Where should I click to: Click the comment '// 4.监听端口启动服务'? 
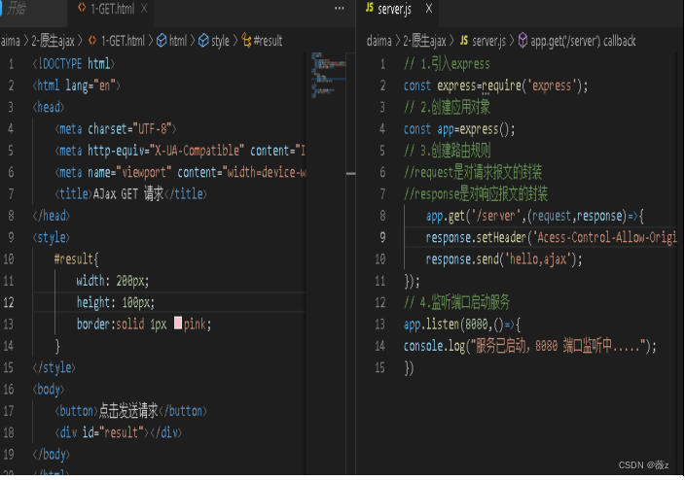pyautogui.click(x=457, y=302)
